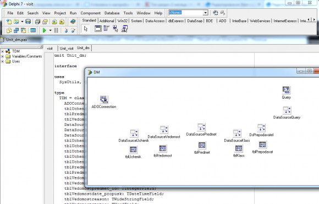Screen dimensions: 319x204
Task: Click the tblVedomost table icon
Action: pyautogui.click(x=163, y=148)
